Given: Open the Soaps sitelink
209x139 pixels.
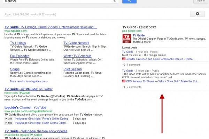Looking at the screenshot, I should (15, 69).
